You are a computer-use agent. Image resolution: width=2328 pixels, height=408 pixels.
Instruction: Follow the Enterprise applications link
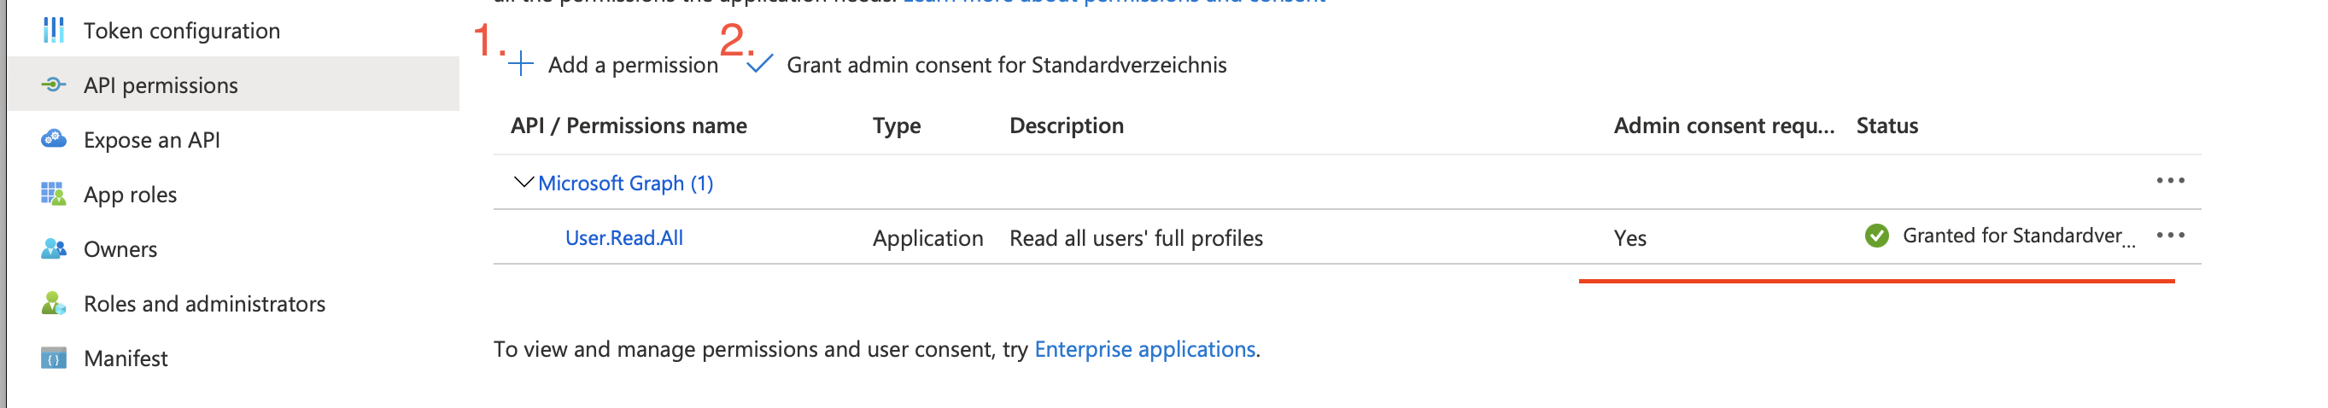pyautogui.click(x=1144, y=349)
